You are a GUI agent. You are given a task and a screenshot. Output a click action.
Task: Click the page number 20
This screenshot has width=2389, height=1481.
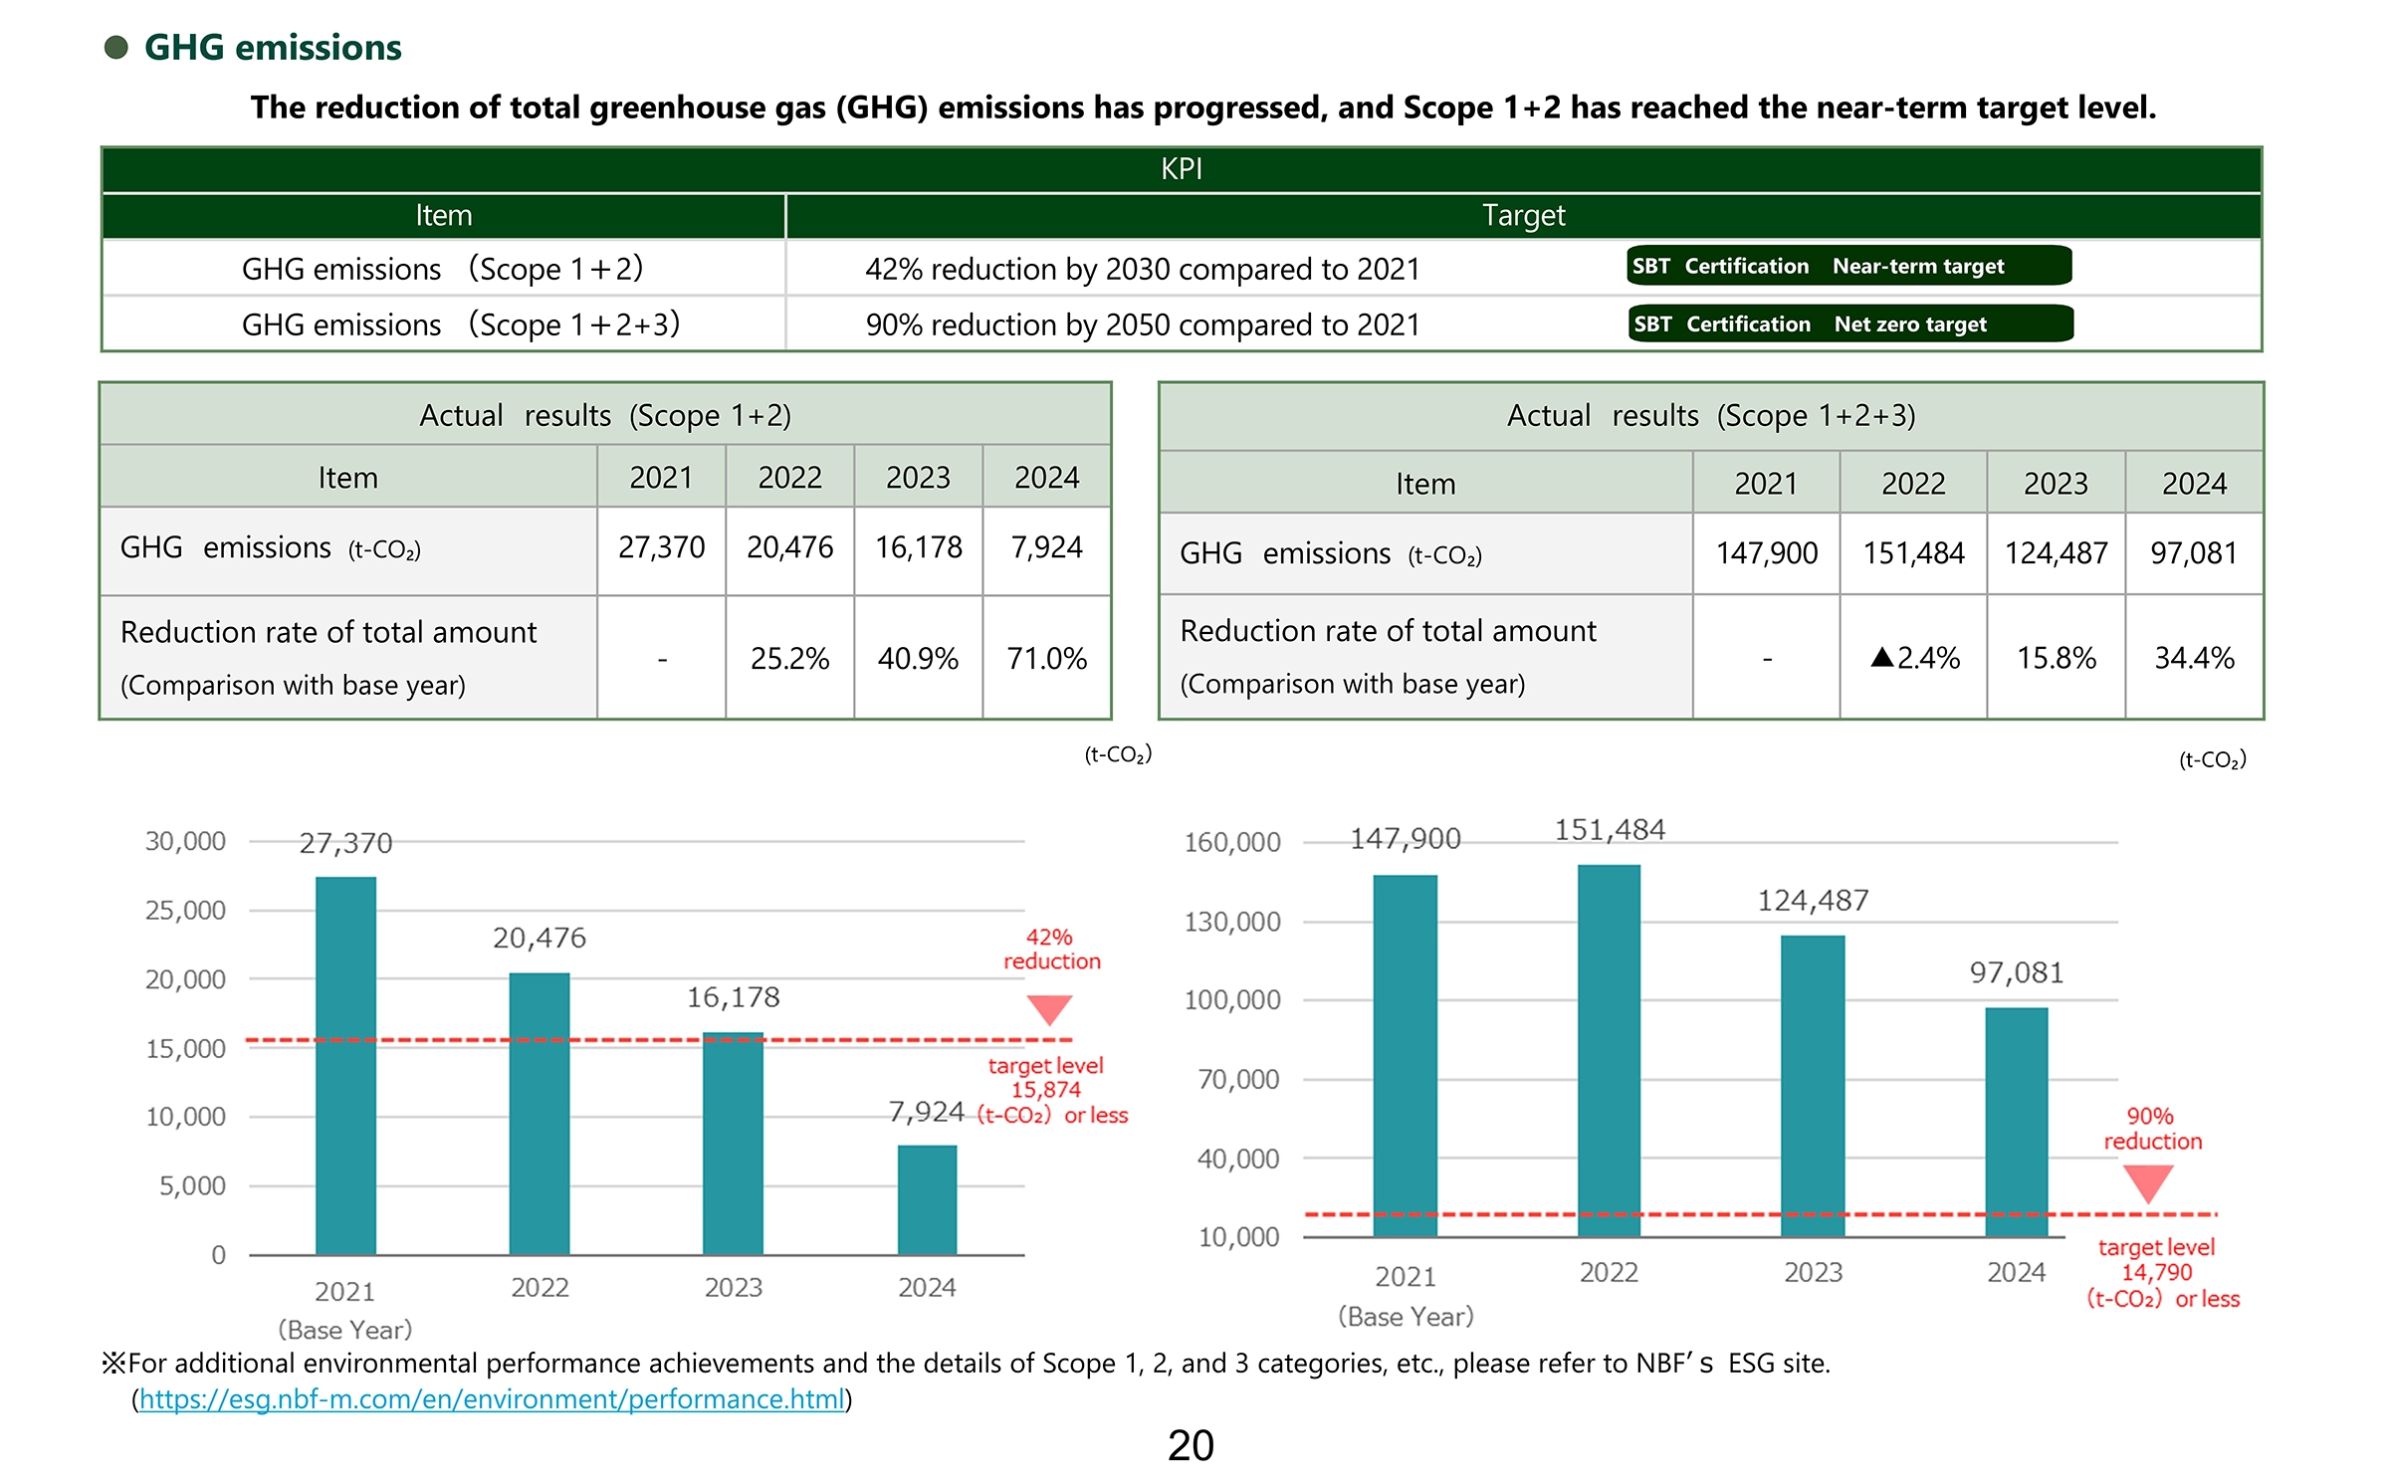pyautogui.click(x=1191, y=1445)
